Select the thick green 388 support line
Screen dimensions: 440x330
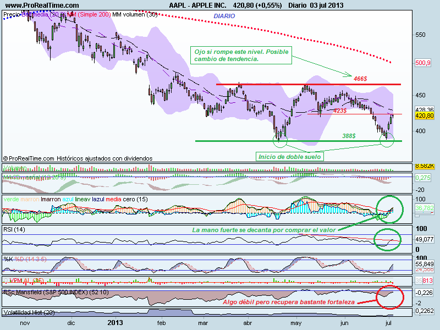click(x=299, y=141)
